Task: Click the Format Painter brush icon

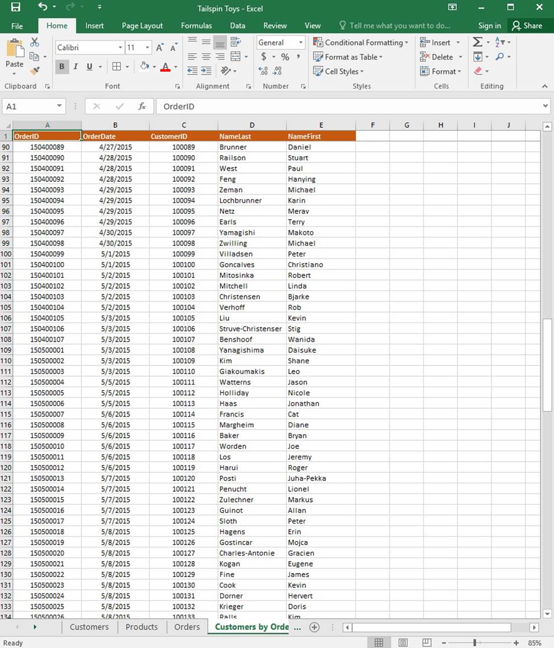Action: [x=35, y=71]
